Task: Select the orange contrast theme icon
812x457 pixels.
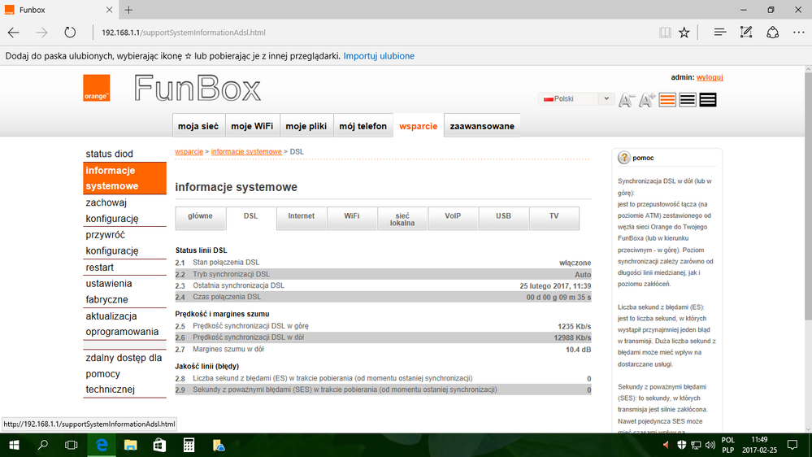Action: (x=667, y=99)
